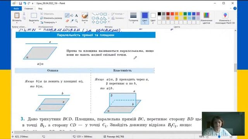Viewport: 248px width, 139px height.
Task: Switch to the Вид tab
Action: click(40, 8)
